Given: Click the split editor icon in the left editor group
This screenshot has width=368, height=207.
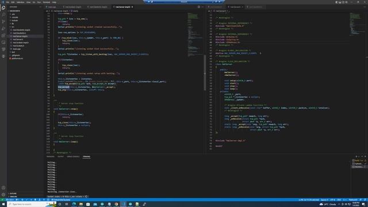Looking at the screenshot, I should tap(199, 7).
